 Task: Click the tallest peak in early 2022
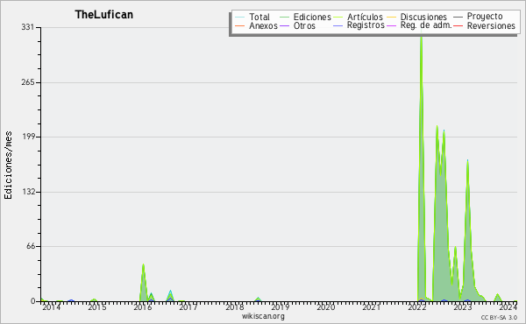click(x=422, y=166)
